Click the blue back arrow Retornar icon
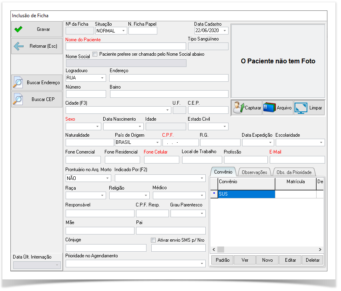 click(x=18, y=46)
